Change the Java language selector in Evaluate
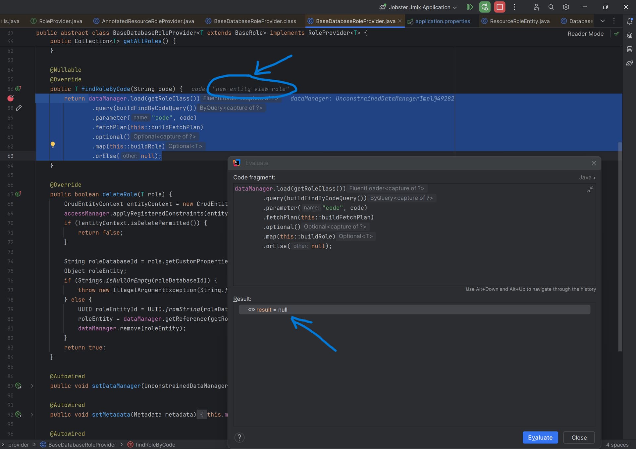The image size is (636, 449). (x=587, y=178)
